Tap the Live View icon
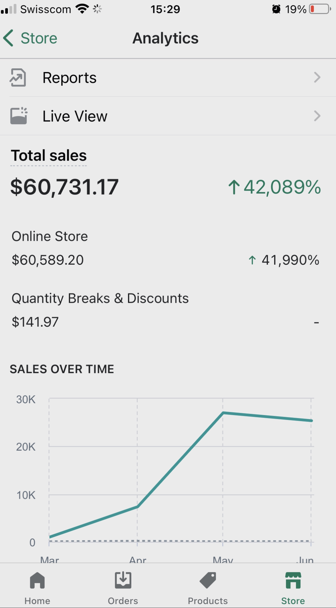336x608 pixels. [19, 116]
